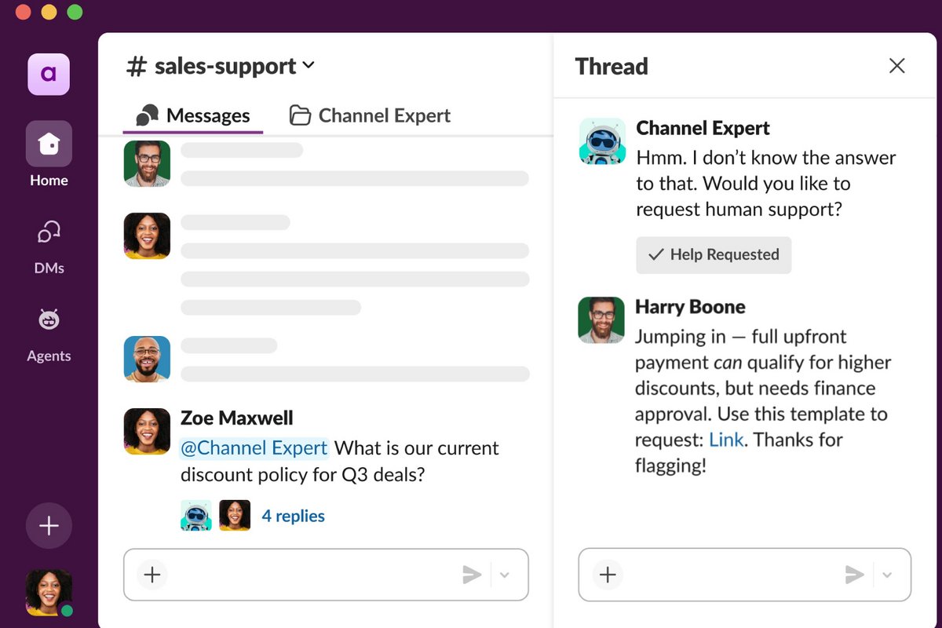Open the template Link in Harry's reply
The width and height of the screenshot is (942, 628).
point(726,440)
